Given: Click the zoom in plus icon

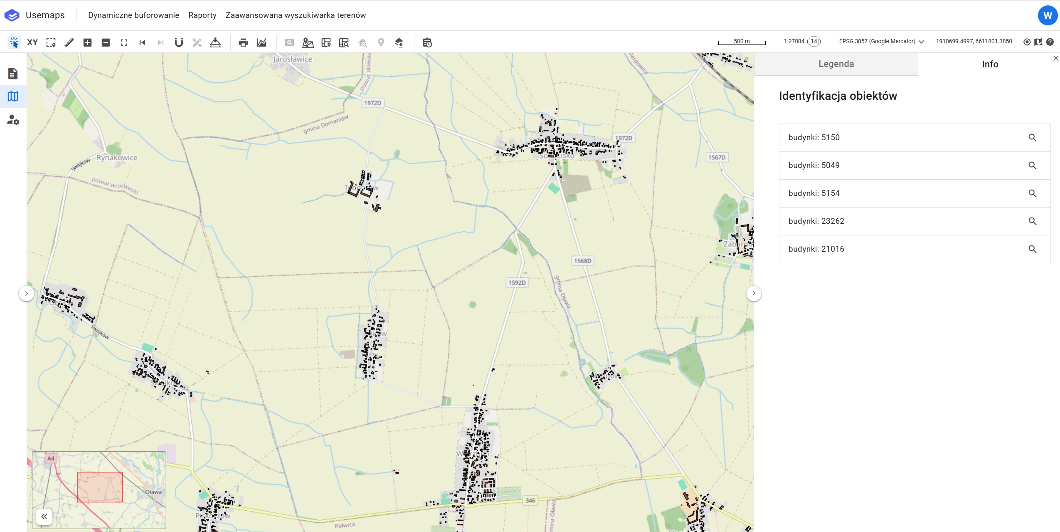Looking at the screenshot, I should [x=87, y=42].
